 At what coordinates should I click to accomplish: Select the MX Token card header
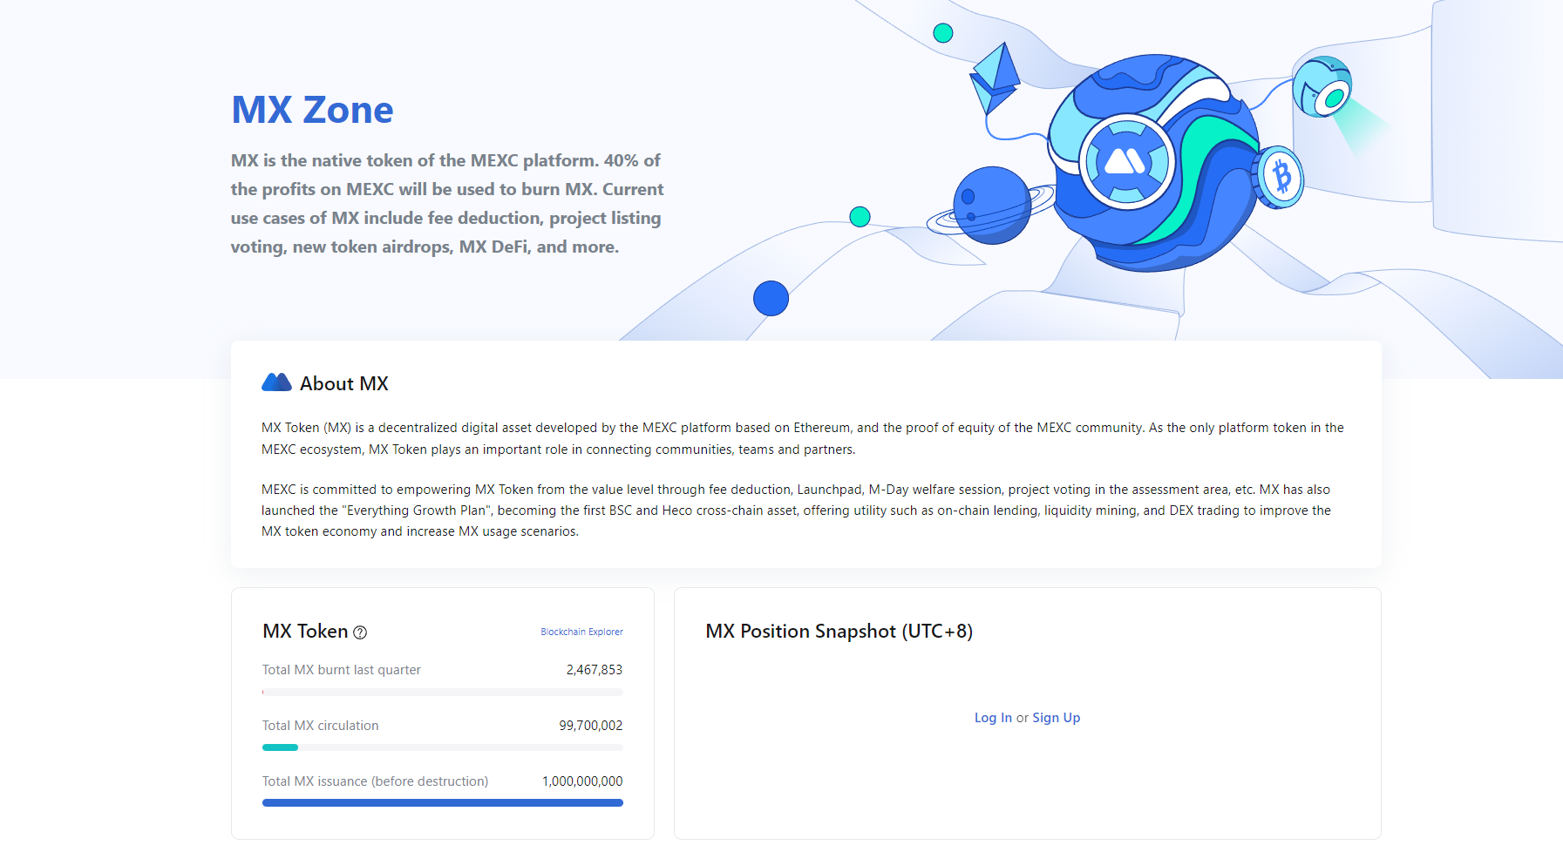305,631
